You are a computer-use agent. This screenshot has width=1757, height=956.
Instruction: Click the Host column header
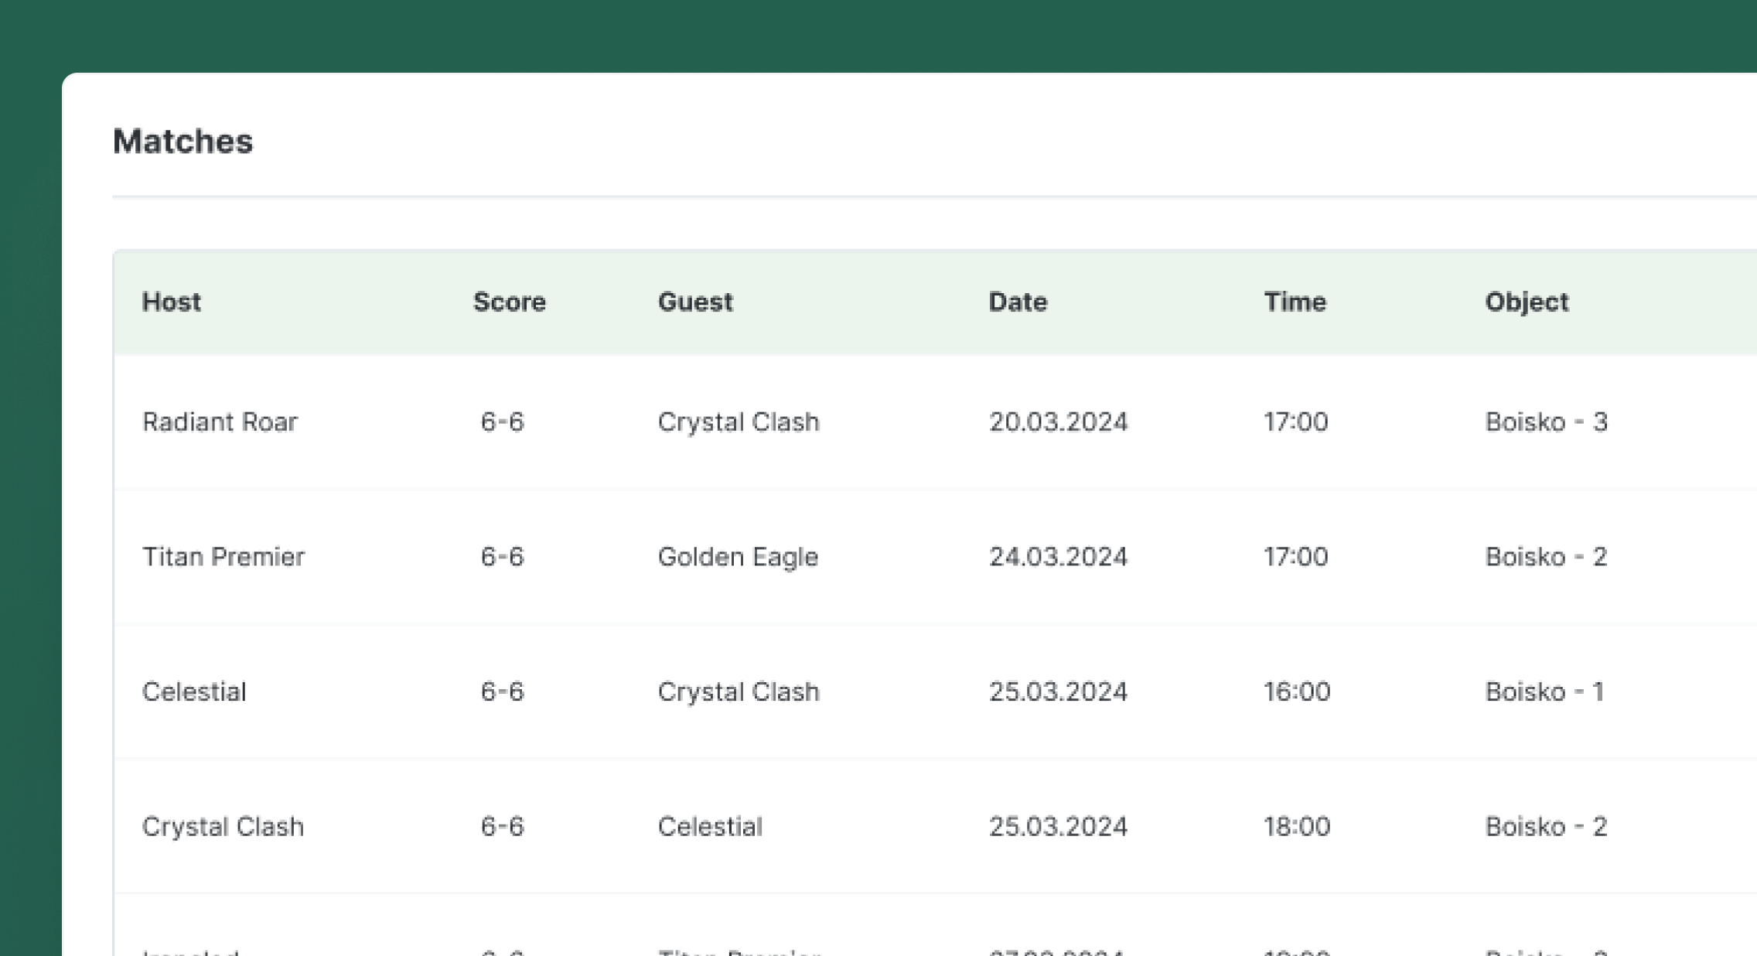click(171, 302)
